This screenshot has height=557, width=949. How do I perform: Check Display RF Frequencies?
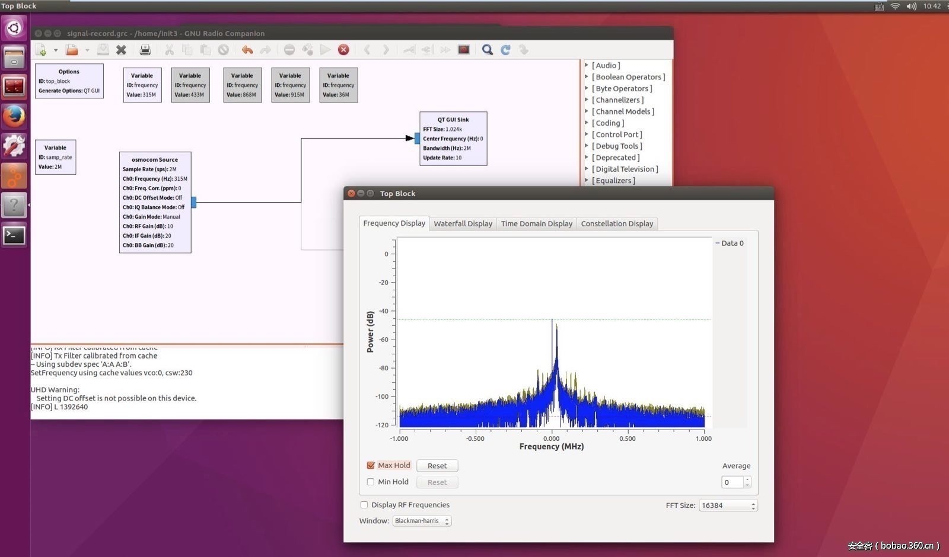coord(364,505)
